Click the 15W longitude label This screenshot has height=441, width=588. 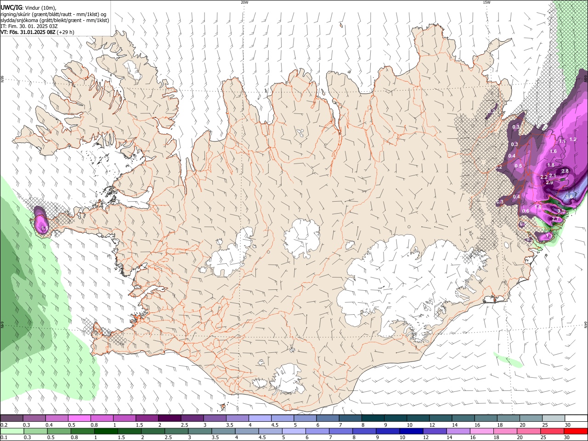[x=486, y=2]
